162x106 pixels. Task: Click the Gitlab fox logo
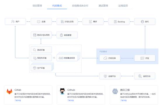9,91
